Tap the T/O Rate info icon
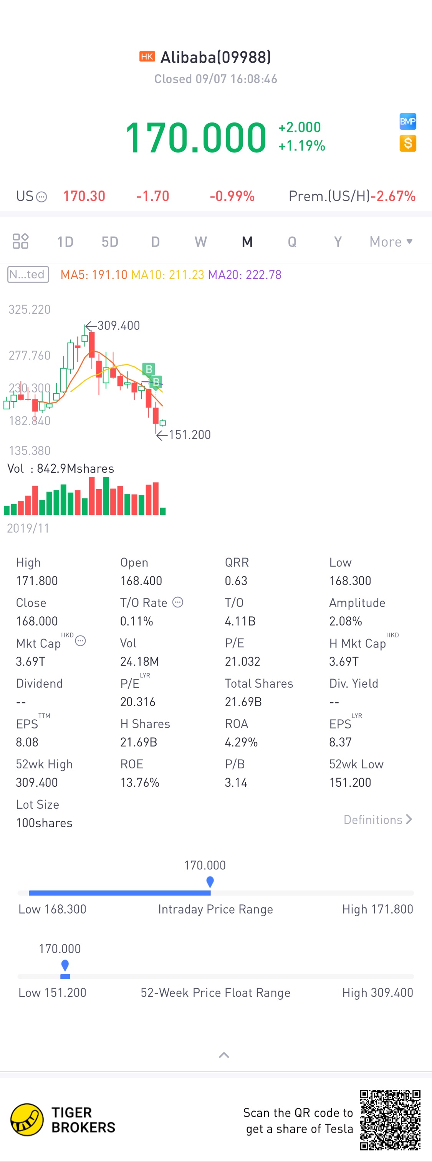 point(178,602)
